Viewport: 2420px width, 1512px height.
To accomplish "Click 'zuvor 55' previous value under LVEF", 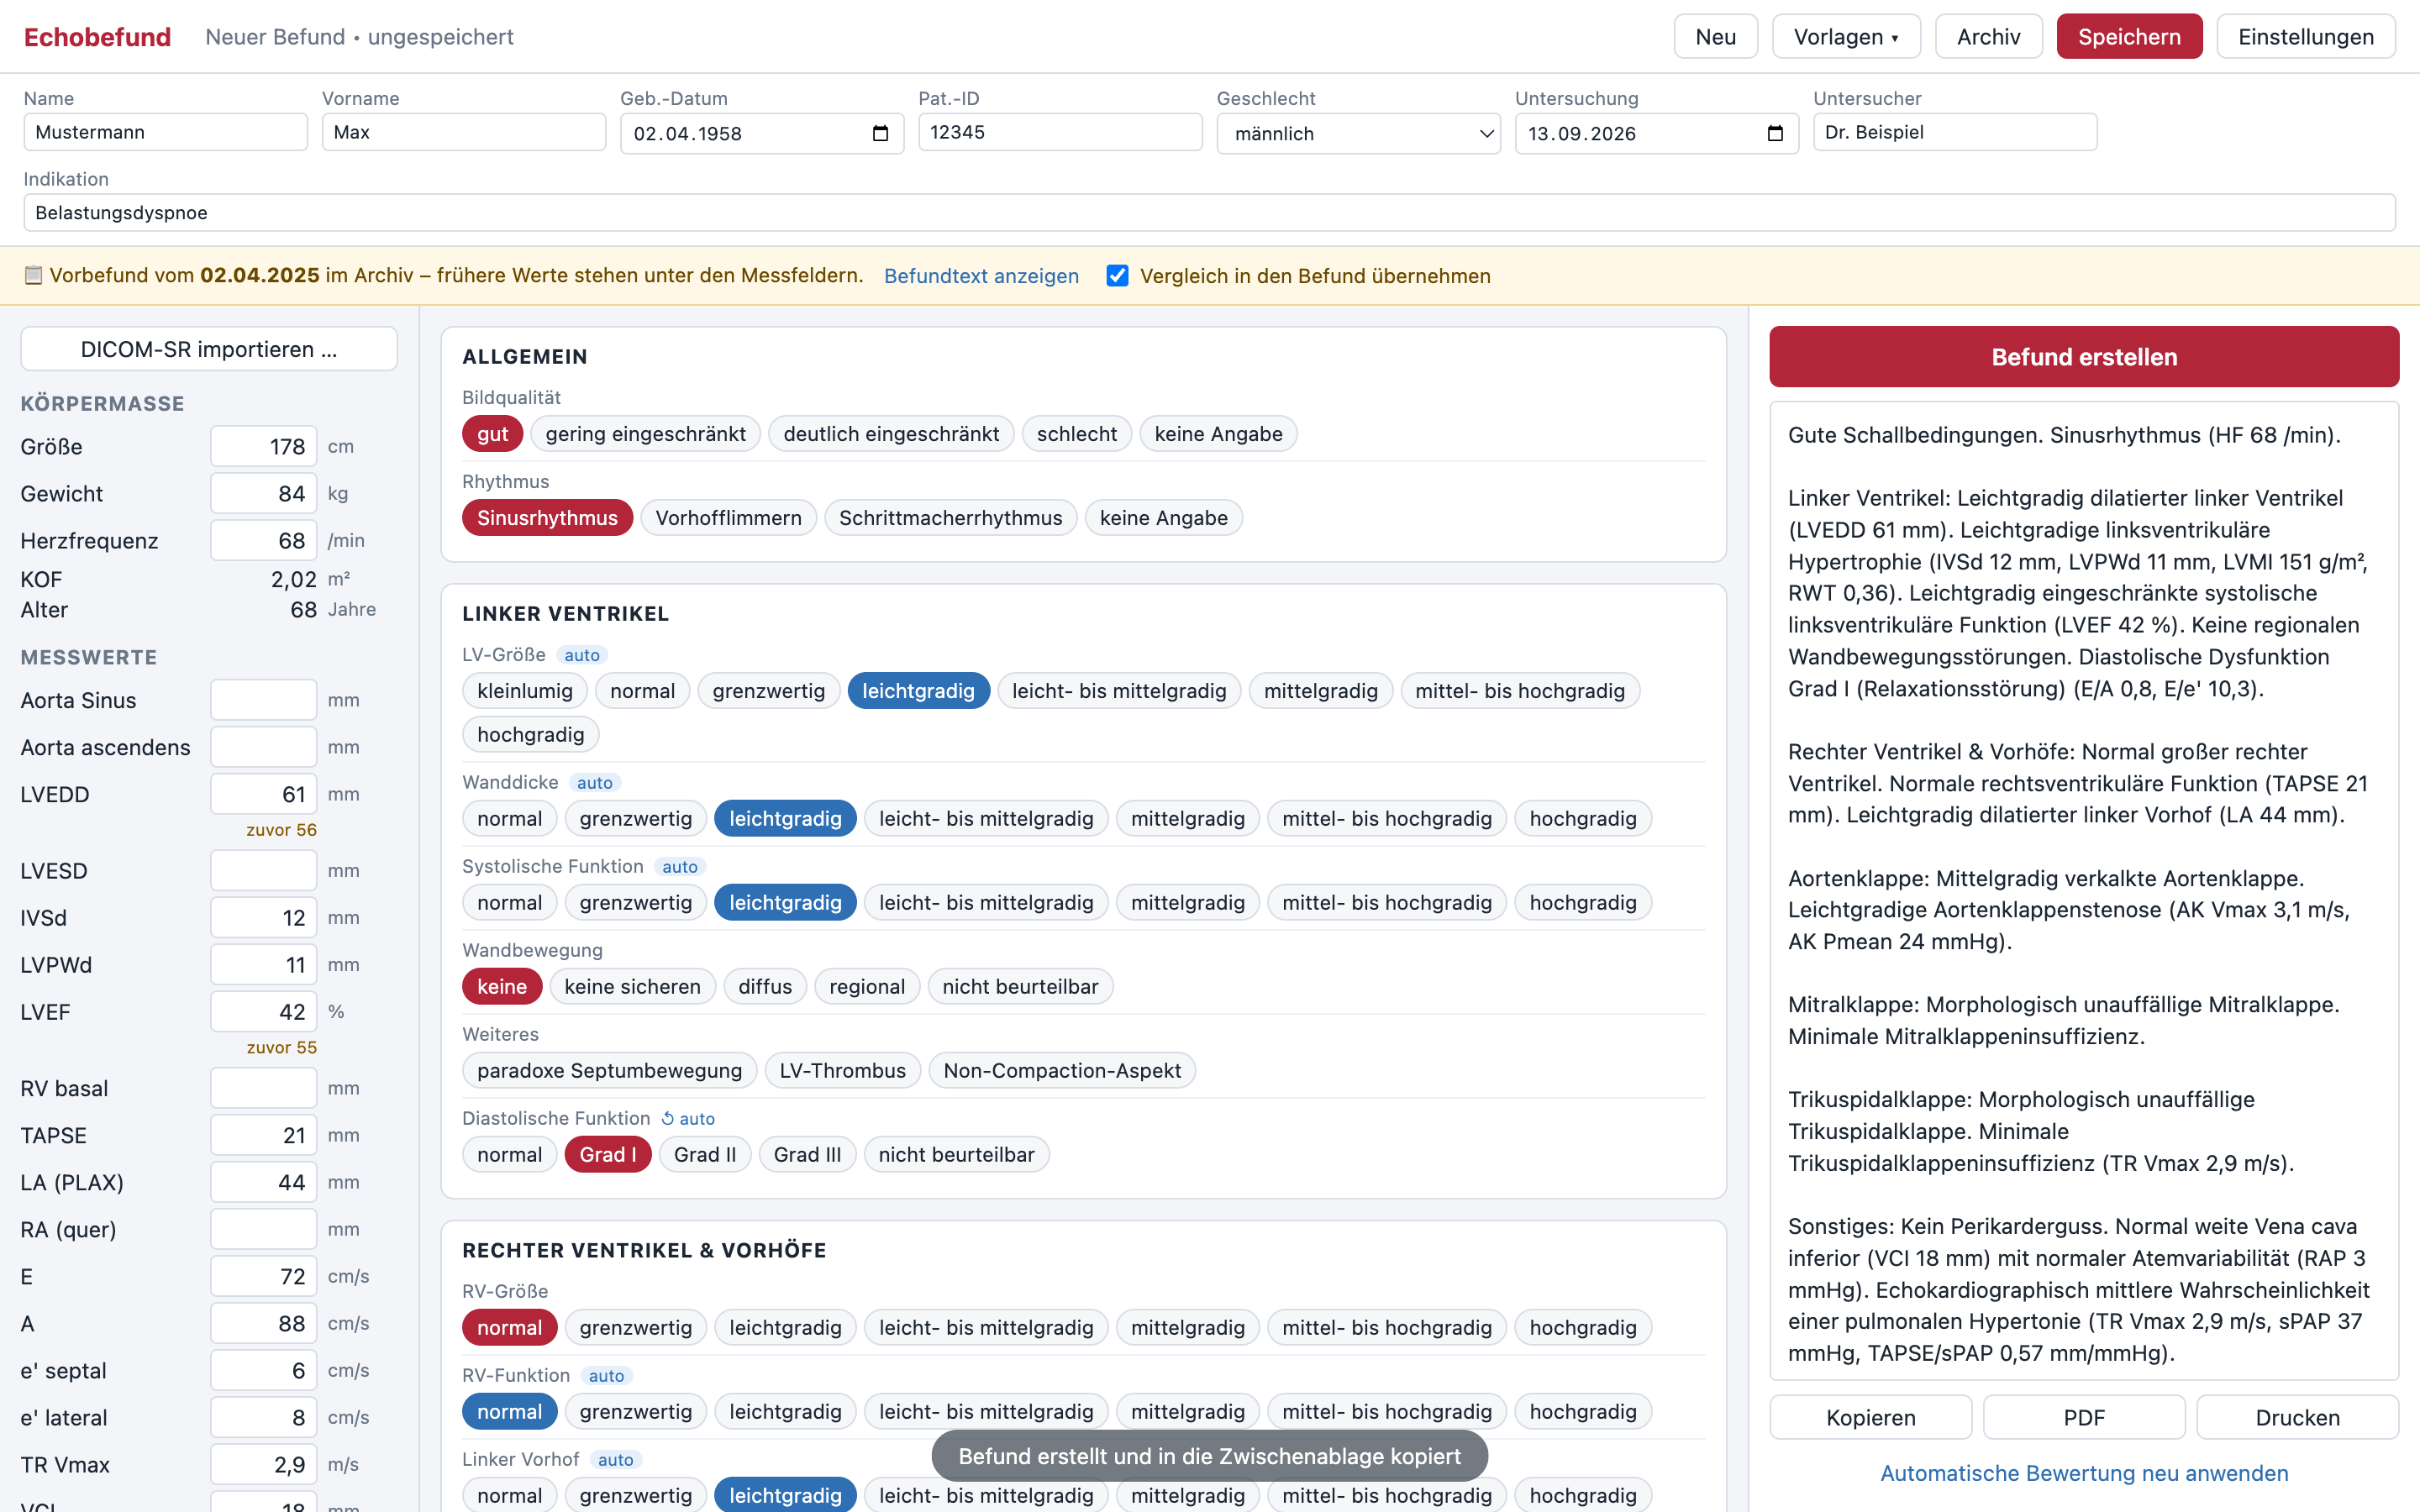I will coord(281,1048).
